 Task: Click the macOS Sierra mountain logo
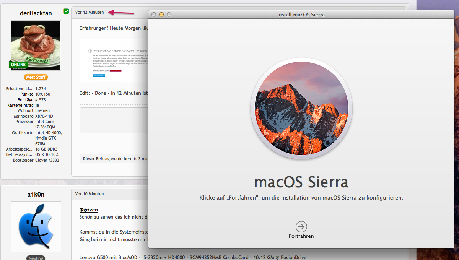(x=301, y=109)
